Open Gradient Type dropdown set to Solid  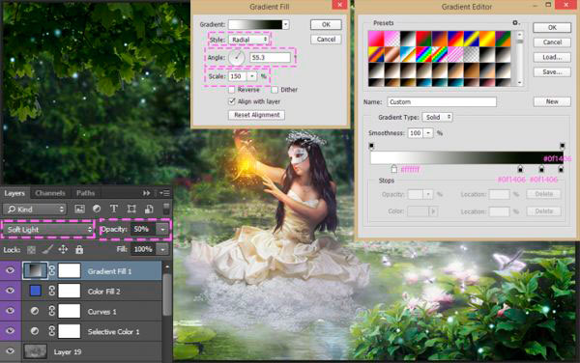tap(438, 117)
